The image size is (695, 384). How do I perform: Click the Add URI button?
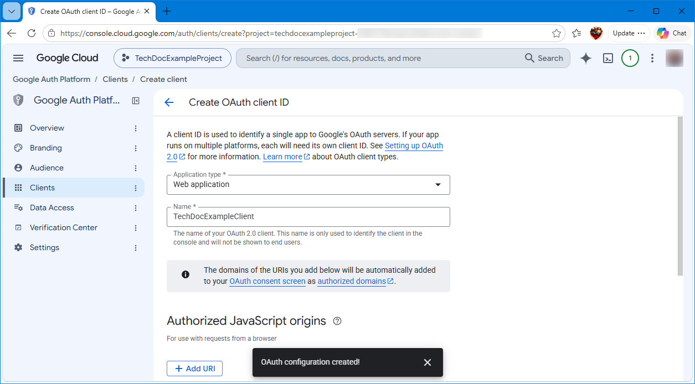(x=194, y=369)
